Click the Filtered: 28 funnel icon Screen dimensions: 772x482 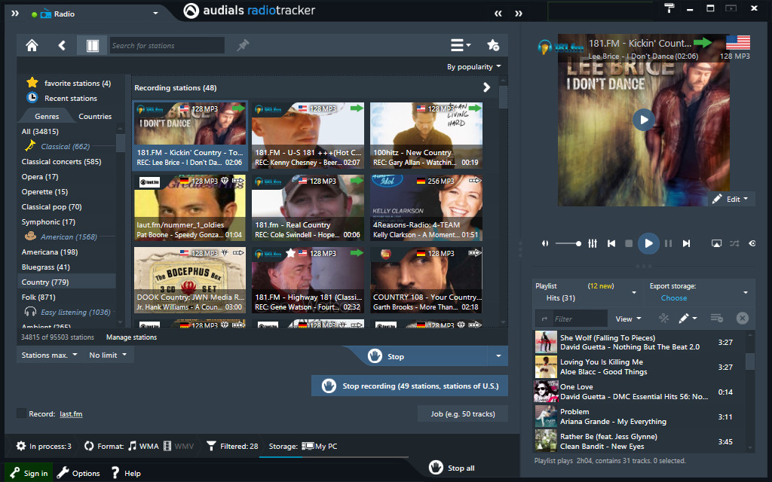pyautogui.click(x=211, y=446)
